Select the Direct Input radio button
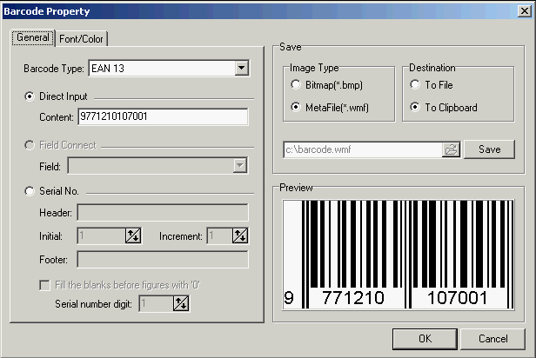 click(x=30, y=96)
